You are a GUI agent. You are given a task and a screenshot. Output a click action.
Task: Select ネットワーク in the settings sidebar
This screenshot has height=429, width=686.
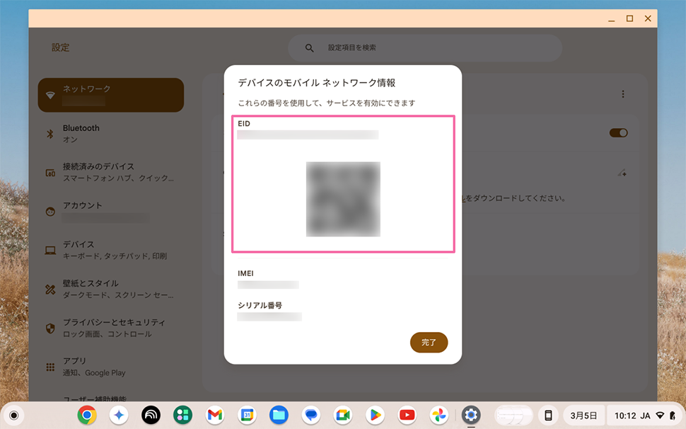(111, 95)
